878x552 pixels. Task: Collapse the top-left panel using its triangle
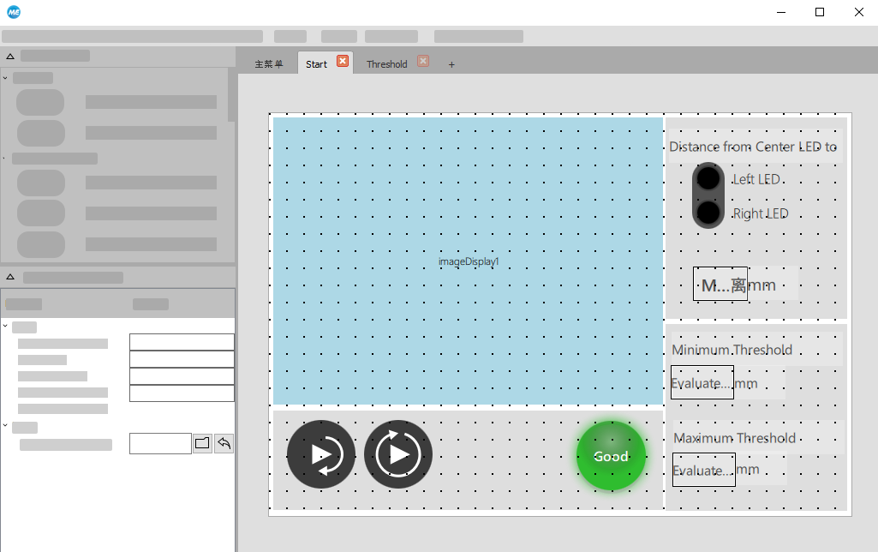10,56
